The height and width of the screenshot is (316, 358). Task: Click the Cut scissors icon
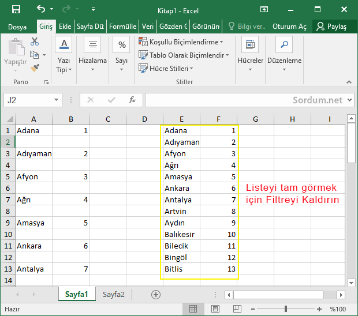35,42
